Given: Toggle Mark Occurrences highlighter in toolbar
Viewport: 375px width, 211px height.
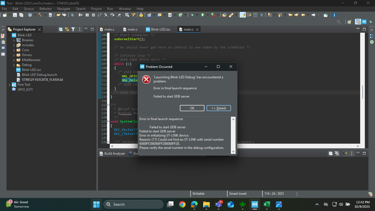Looking at the screenshot, I should (242, 15).
